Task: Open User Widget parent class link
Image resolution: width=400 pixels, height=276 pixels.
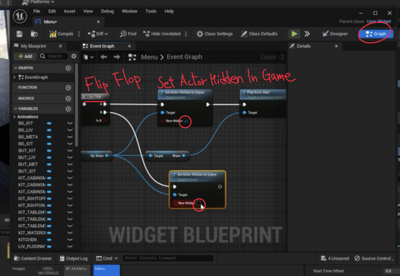Action: pyautogui.click(x=379, y=21)
